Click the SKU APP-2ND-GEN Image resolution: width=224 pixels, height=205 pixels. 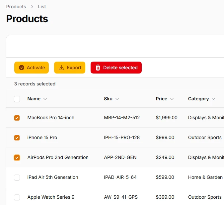pyautogui.click(x=120, y=157)
